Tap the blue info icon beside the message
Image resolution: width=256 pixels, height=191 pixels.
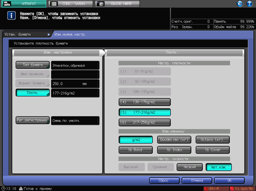(11, 15)
